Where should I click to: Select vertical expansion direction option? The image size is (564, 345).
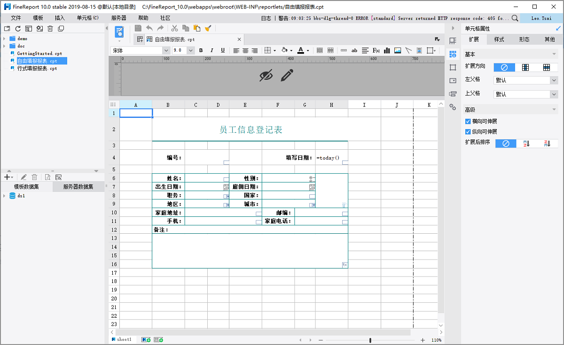point(525,68)
